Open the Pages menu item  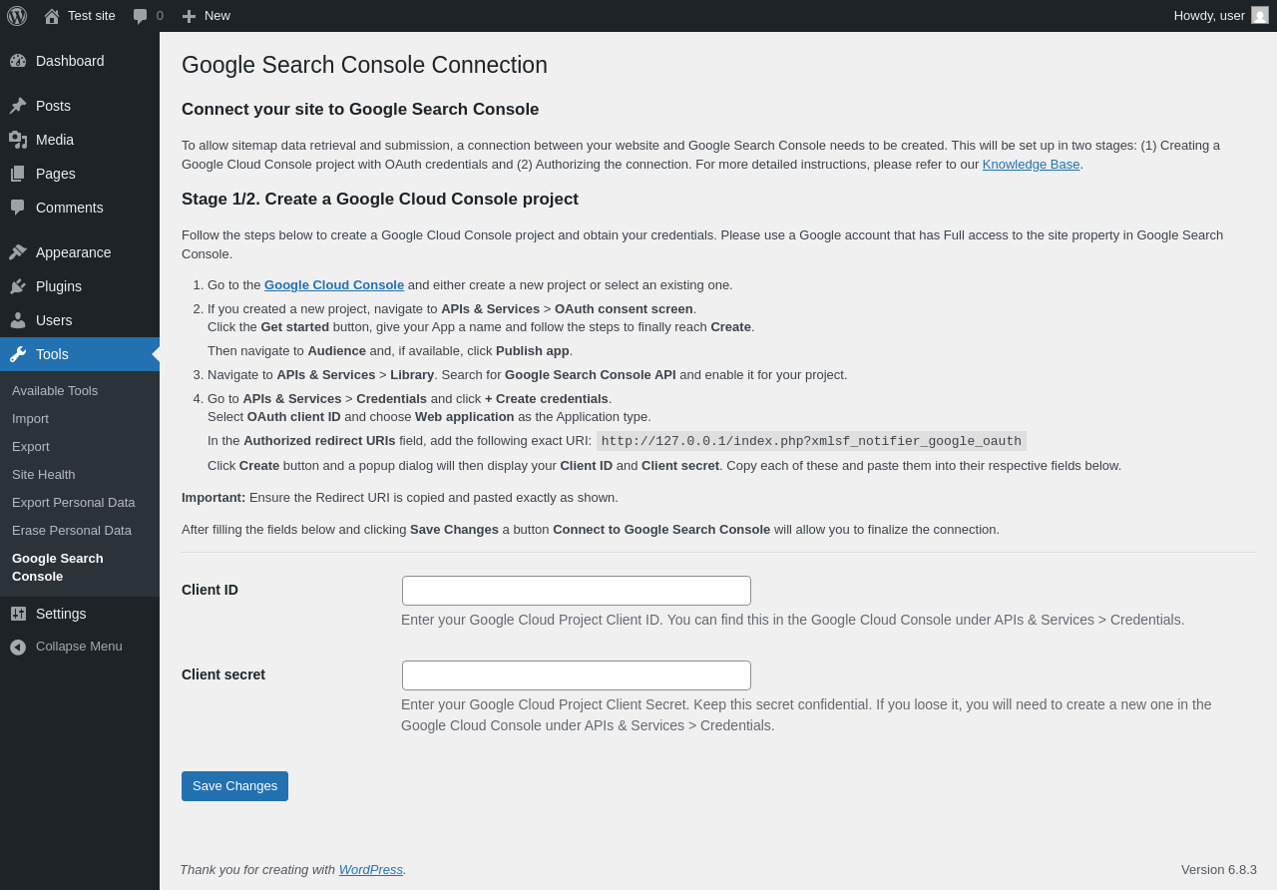56,174
